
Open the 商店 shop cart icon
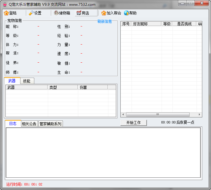coord(79,13)
